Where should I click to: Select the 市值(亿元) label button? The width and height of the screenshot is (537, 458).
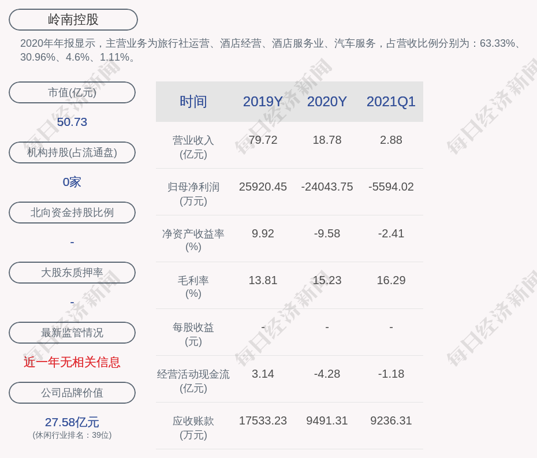click(x=72, y=92)
